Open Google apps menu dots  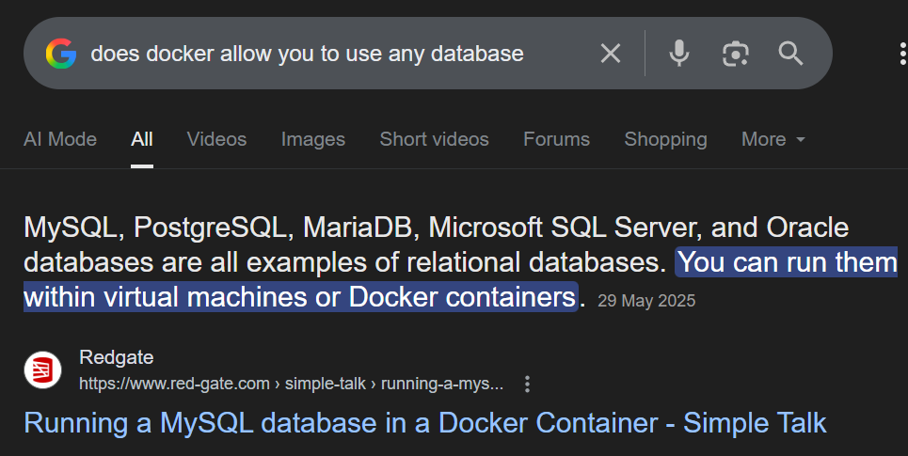[903, 54]
